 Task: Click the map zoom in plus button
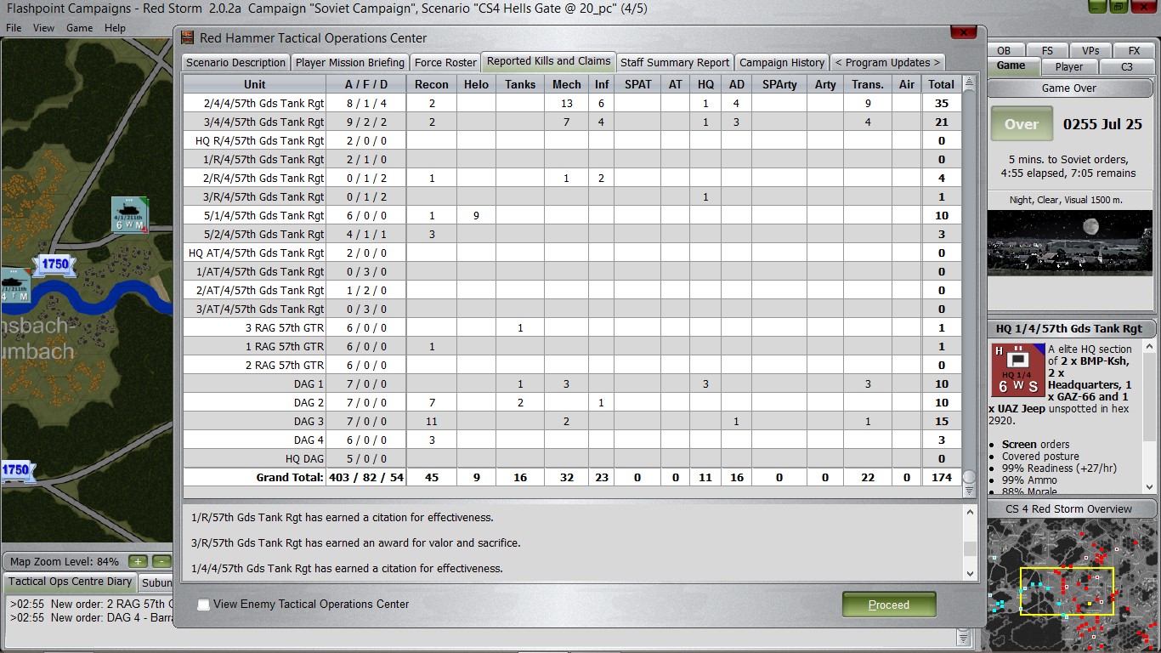point(139,561)
